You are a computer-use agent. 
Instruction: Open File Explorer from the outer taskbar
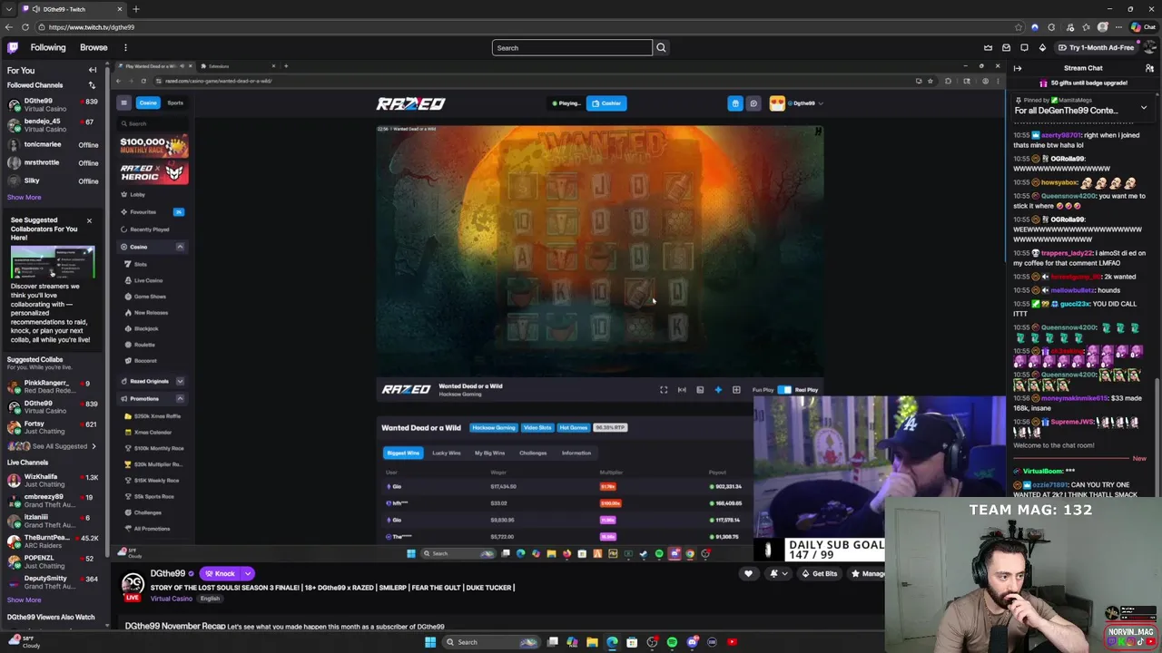(x=592, y=642)
